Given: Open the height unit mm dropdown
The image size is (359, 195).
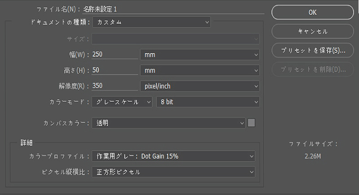Looking at the screenshot, I should coord(200,70).
